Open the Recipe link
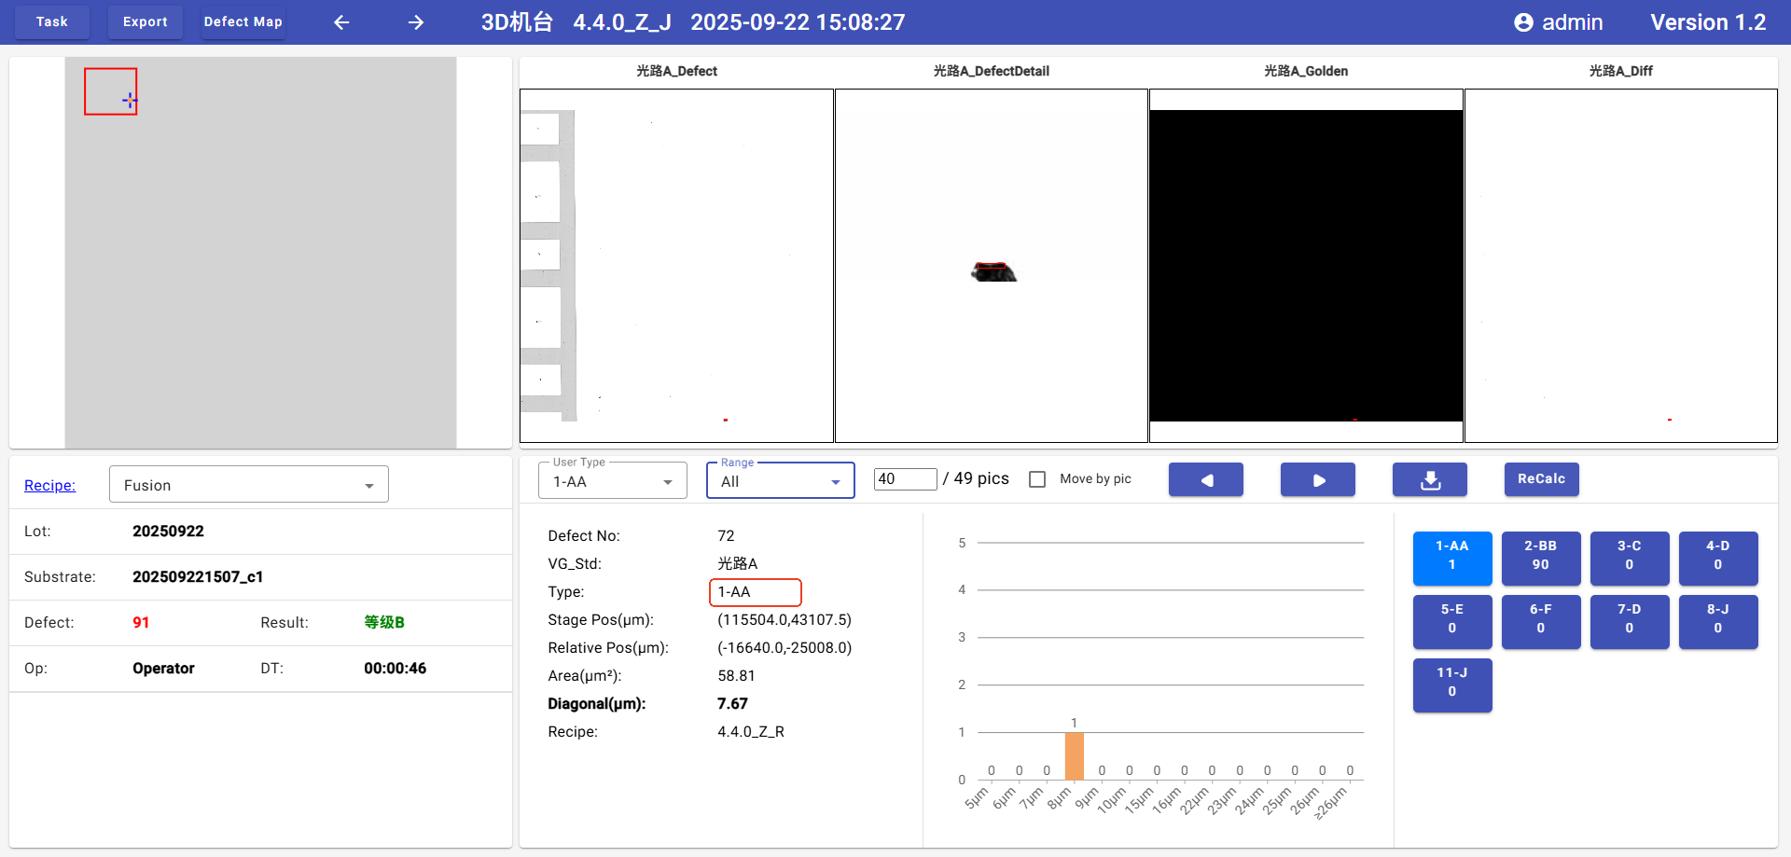Viewport: 1791px width, 857px height. pyautogui.click(x=49, y=485)
